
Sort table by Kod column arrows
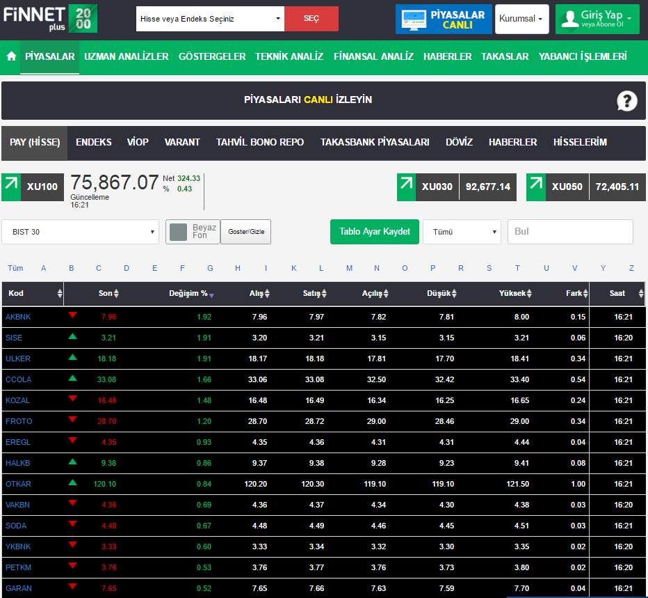[x=60, y=293]
